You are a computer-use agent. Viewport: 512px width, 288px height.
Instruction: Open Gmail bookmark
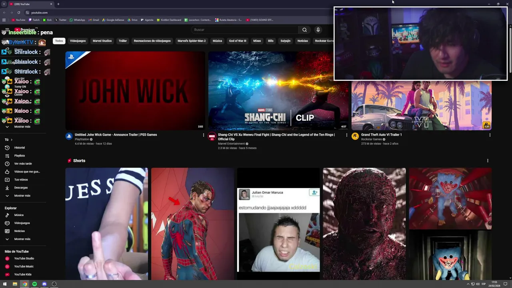pos(94,20)
